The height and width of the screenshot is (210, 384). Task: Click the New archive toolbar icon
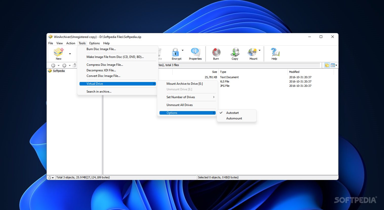coord(58,52)
